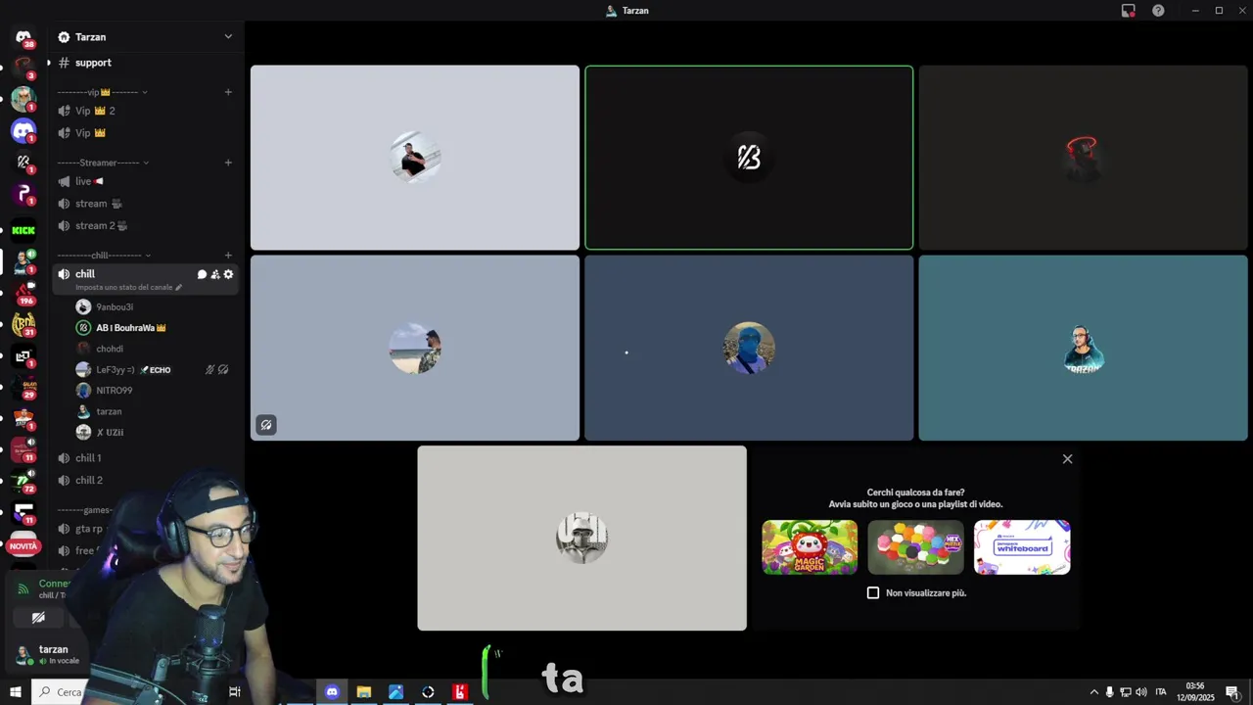Viewport: 1253px width, 705px height.
Task: Launch the bubble puzzle activity thumbnail
Action: [915, 547]
